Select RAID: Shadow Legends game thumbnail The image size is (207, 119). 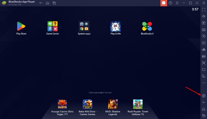[113, 104]
